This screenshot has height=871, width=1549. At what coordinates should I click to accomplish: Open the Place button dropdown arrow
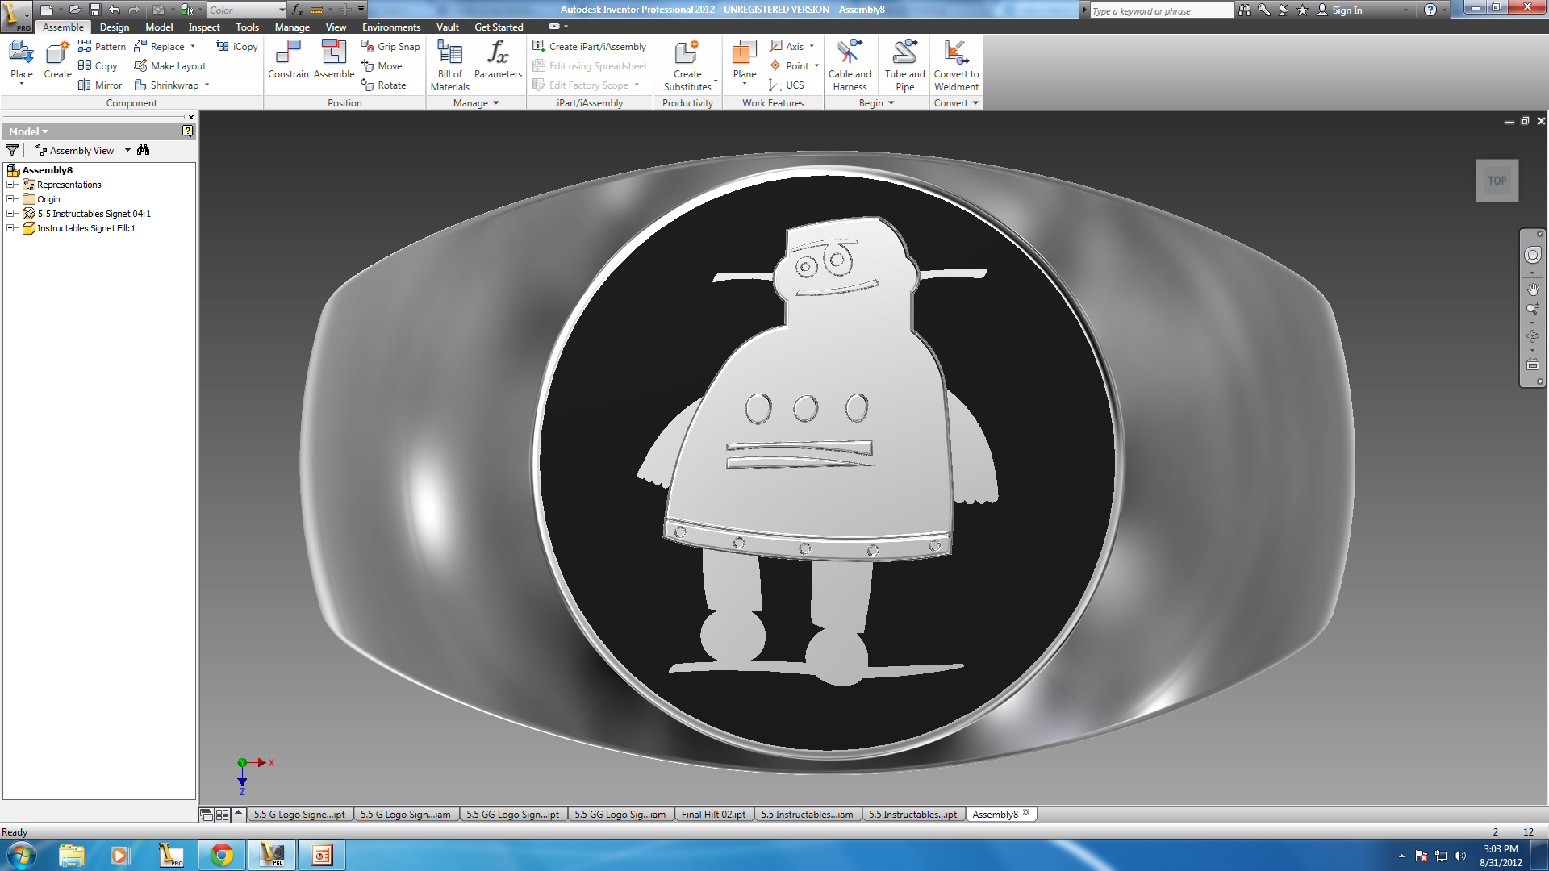click(x=21, y=84)
